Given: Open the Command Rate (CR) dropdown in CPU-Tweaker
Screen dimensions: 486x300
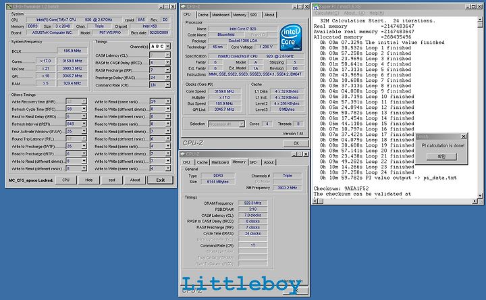Looking at the screenshot, I should coord(167,84).
